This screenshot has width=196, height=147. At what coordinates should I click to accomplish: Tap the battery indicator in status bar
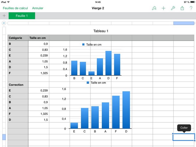point(192,2)
